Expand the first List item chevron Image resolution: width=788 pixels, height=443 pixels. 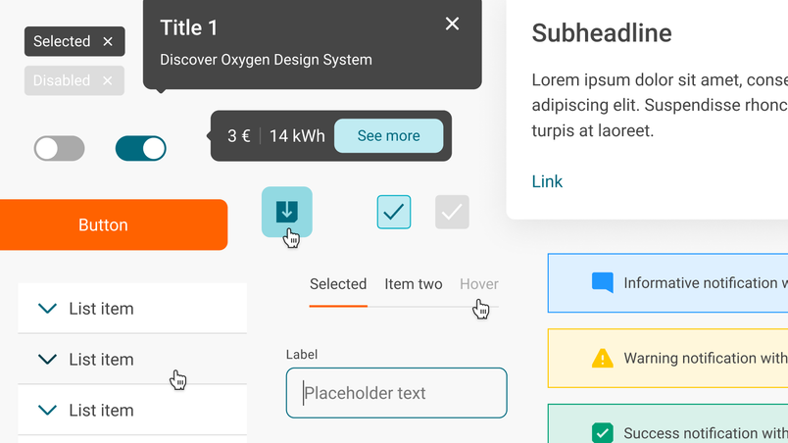(x=47, y=309)
